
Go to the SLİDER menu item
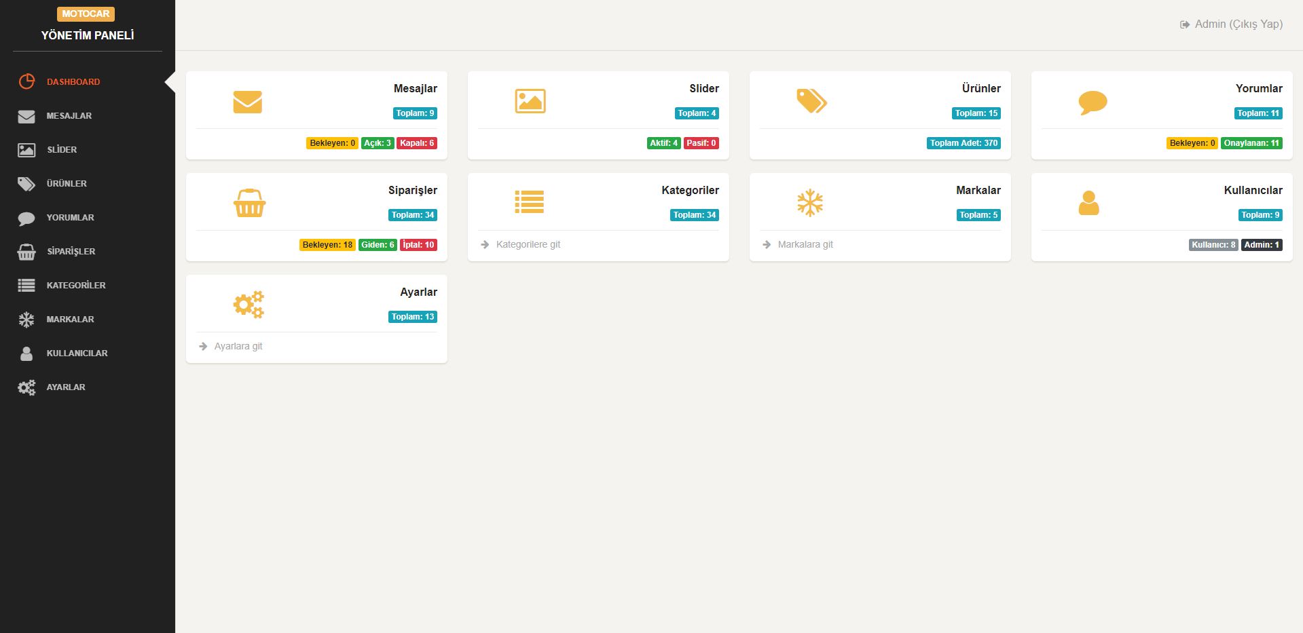point(62,149)
